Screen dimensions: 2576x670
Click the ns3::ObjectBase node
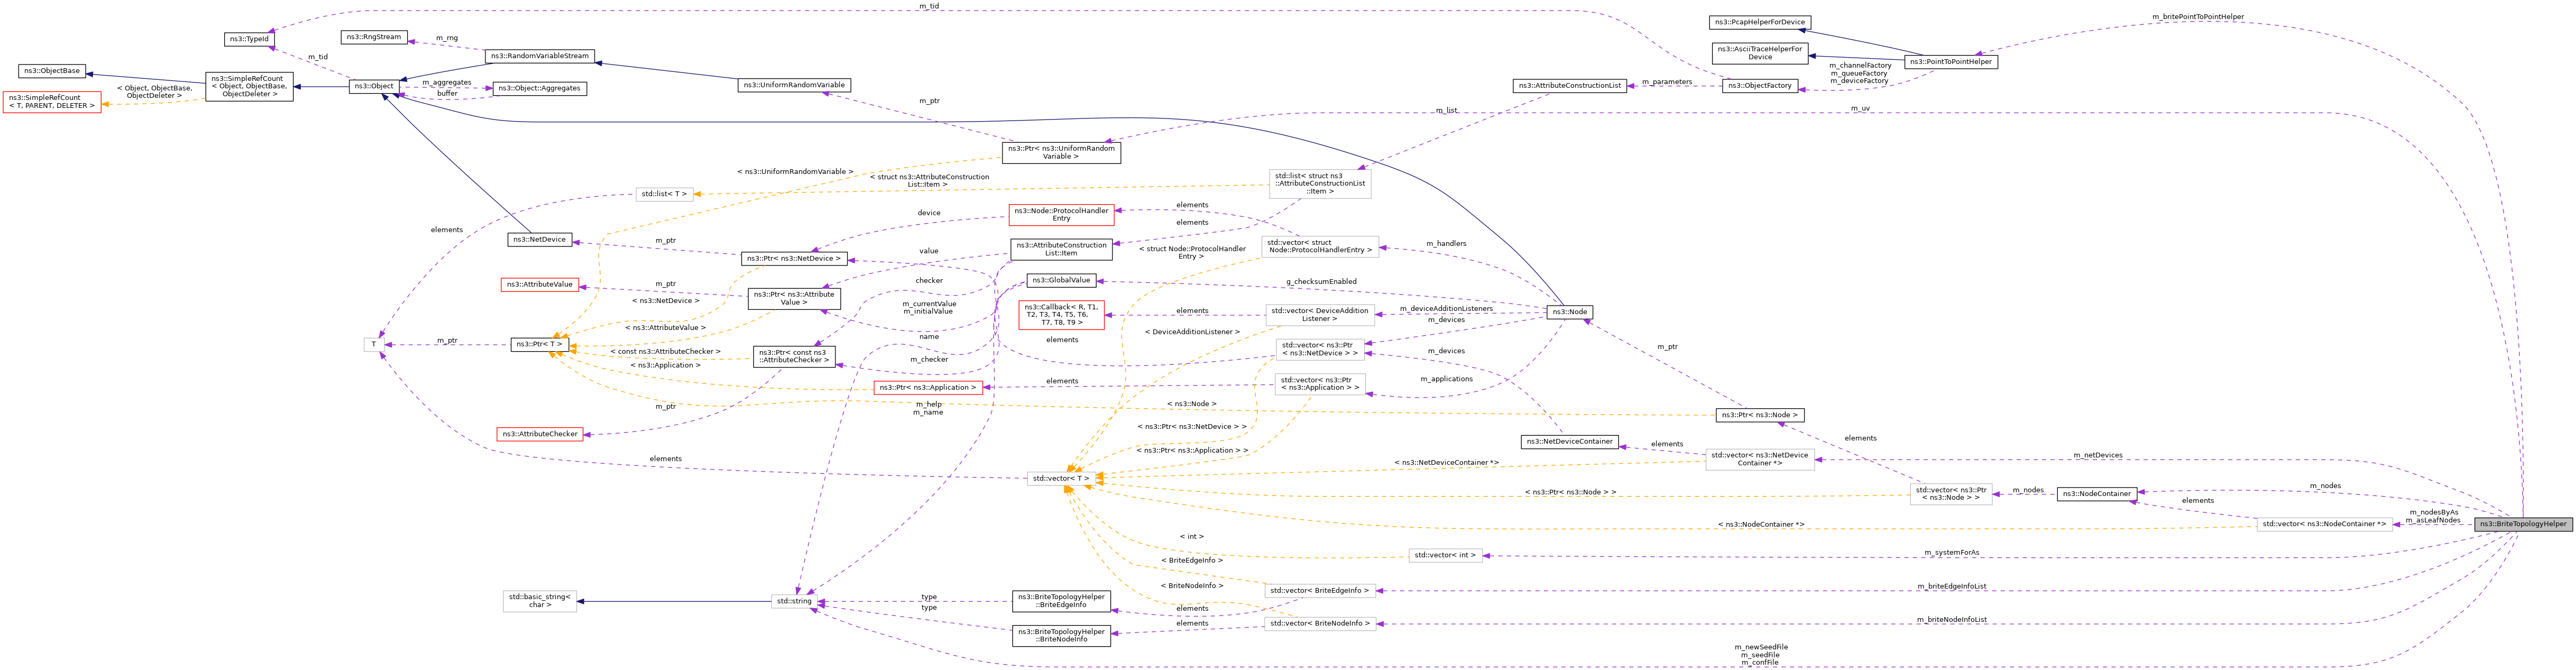click(x=51, y=71)
